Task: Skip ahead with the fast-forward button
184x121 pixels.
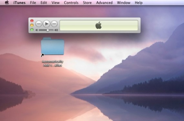Action: (54, 24)
